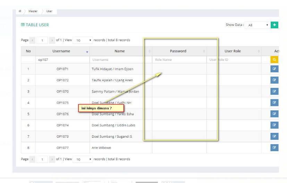Viewport: 287px width, 183px height.
Task: Sort table by Username column
Action: [61, 51]
